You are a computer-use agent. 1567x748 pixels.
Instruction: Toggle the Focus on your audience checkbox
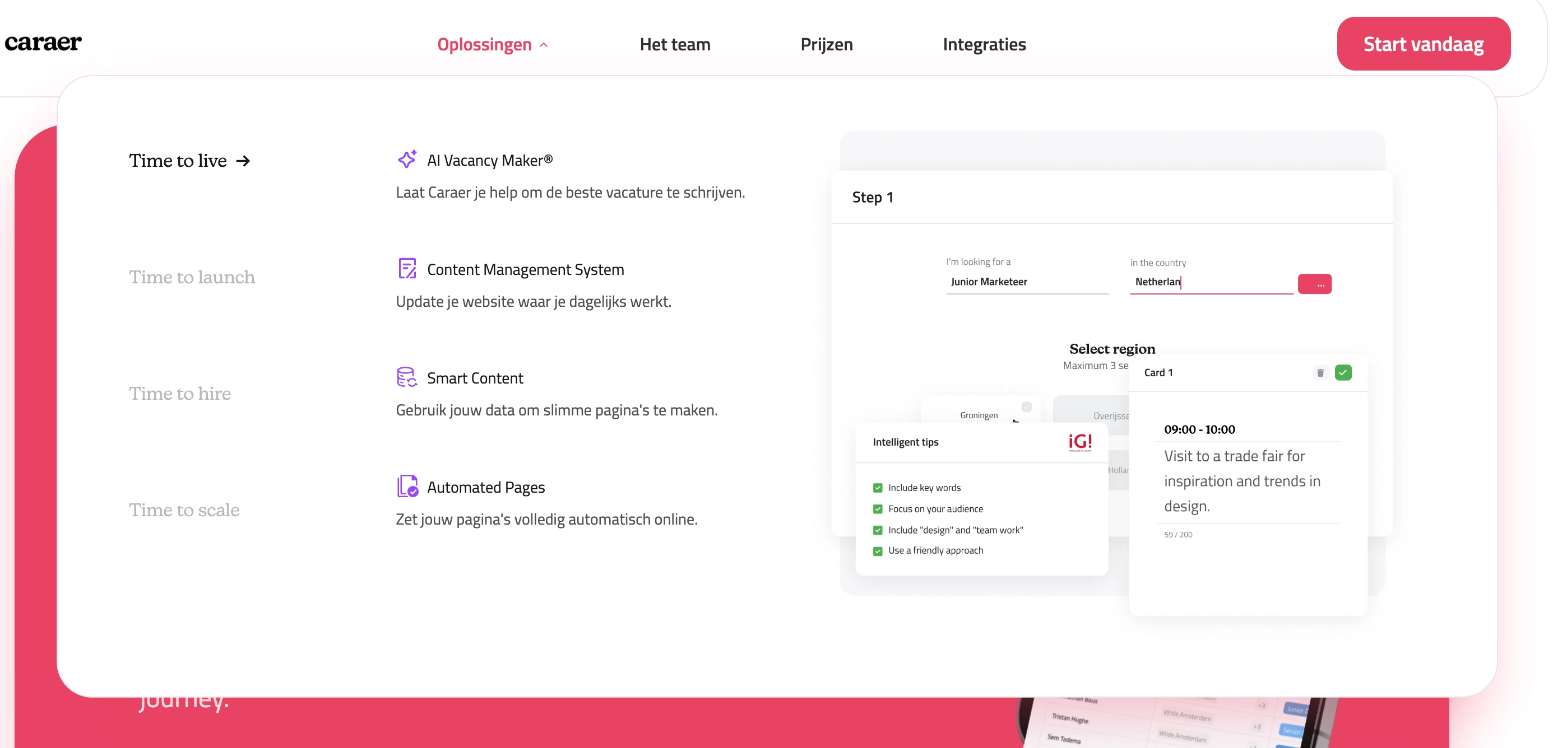877,509
